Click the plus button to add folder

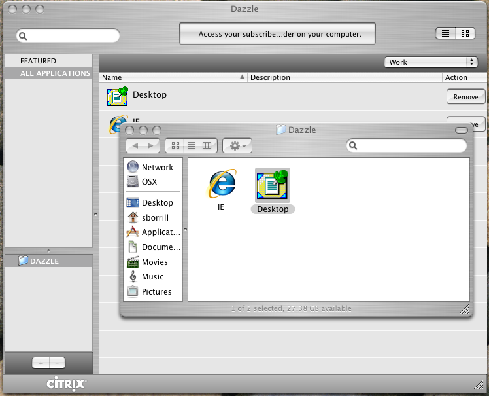[x=41, y=363]
